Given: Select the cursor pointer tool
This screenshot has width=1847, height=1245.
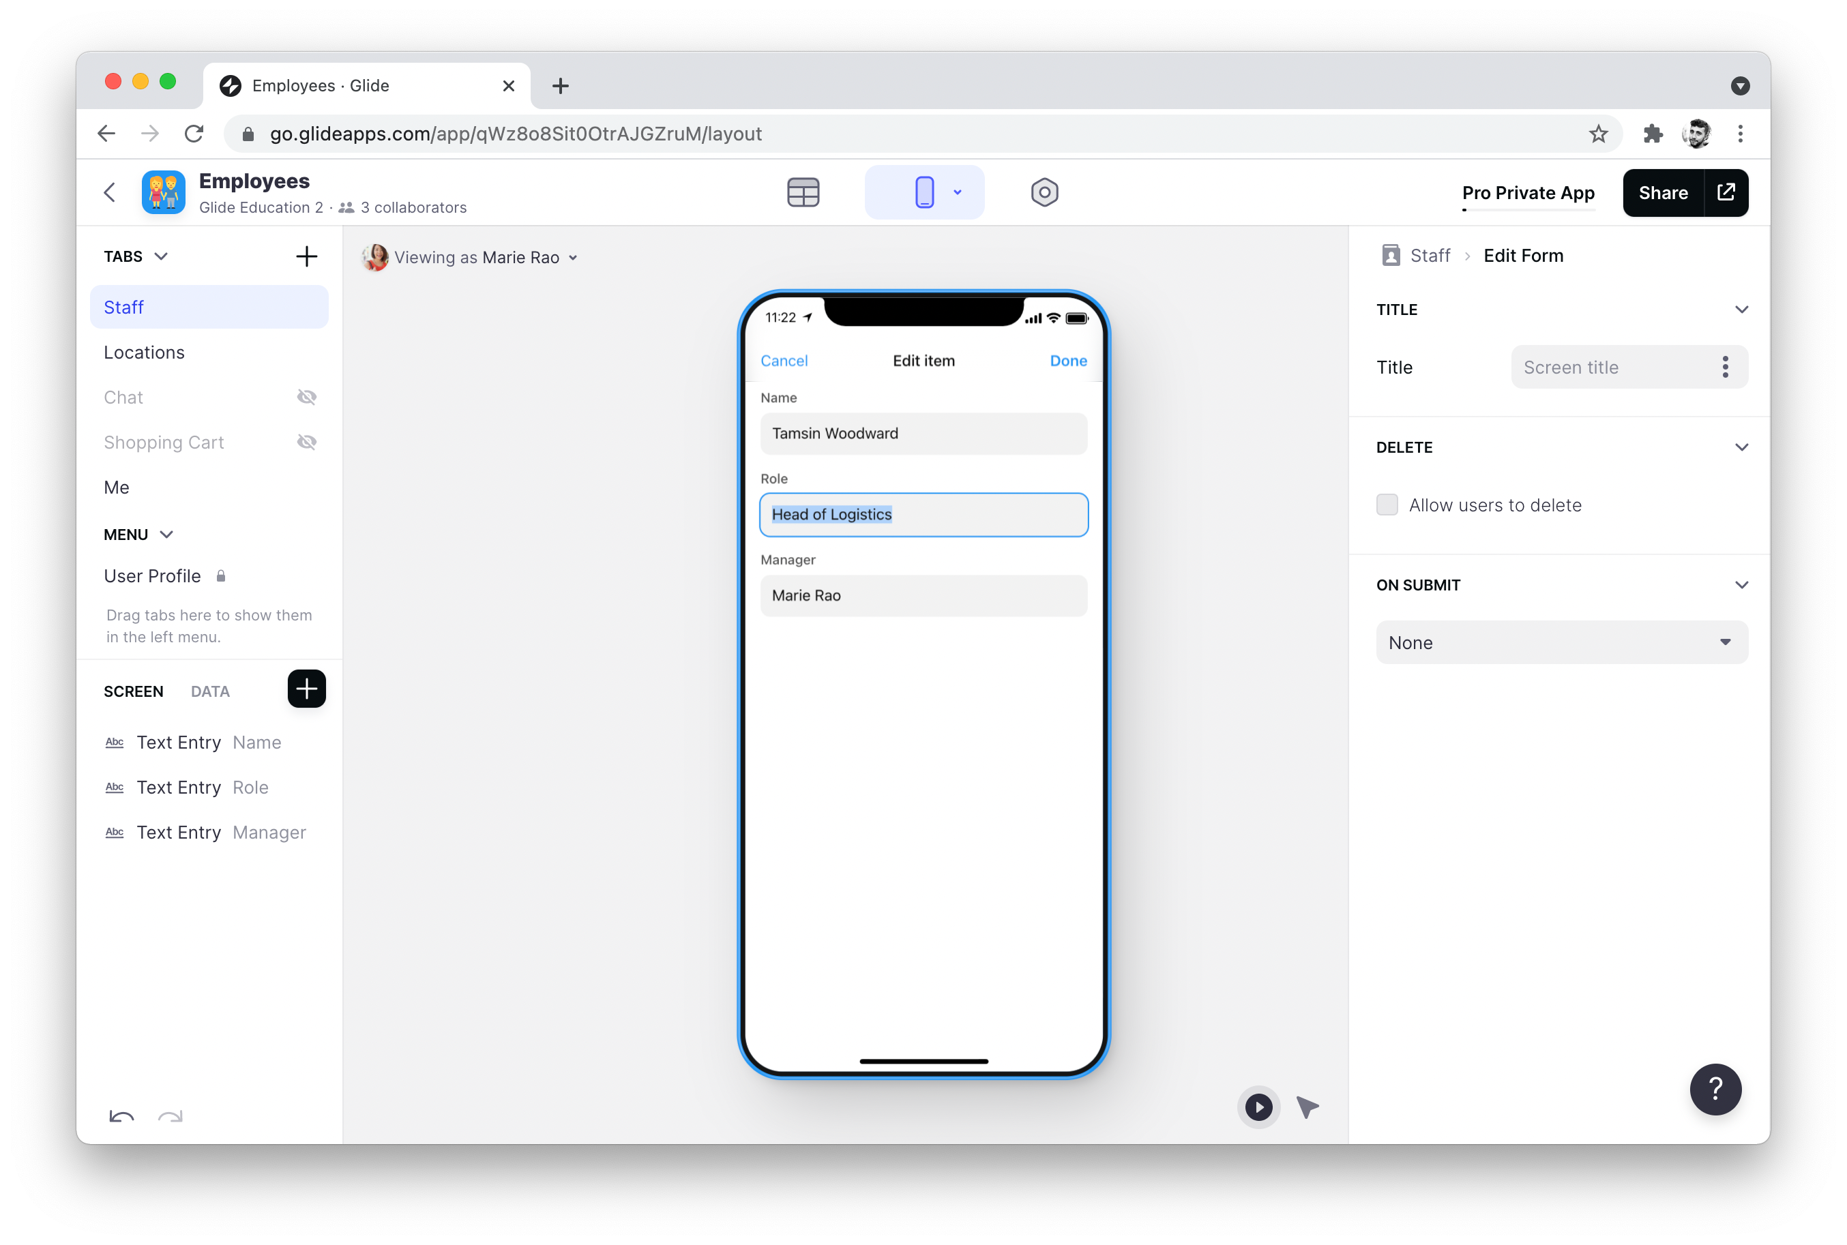Looking at the screenshot, I should pos(1307,1107).
